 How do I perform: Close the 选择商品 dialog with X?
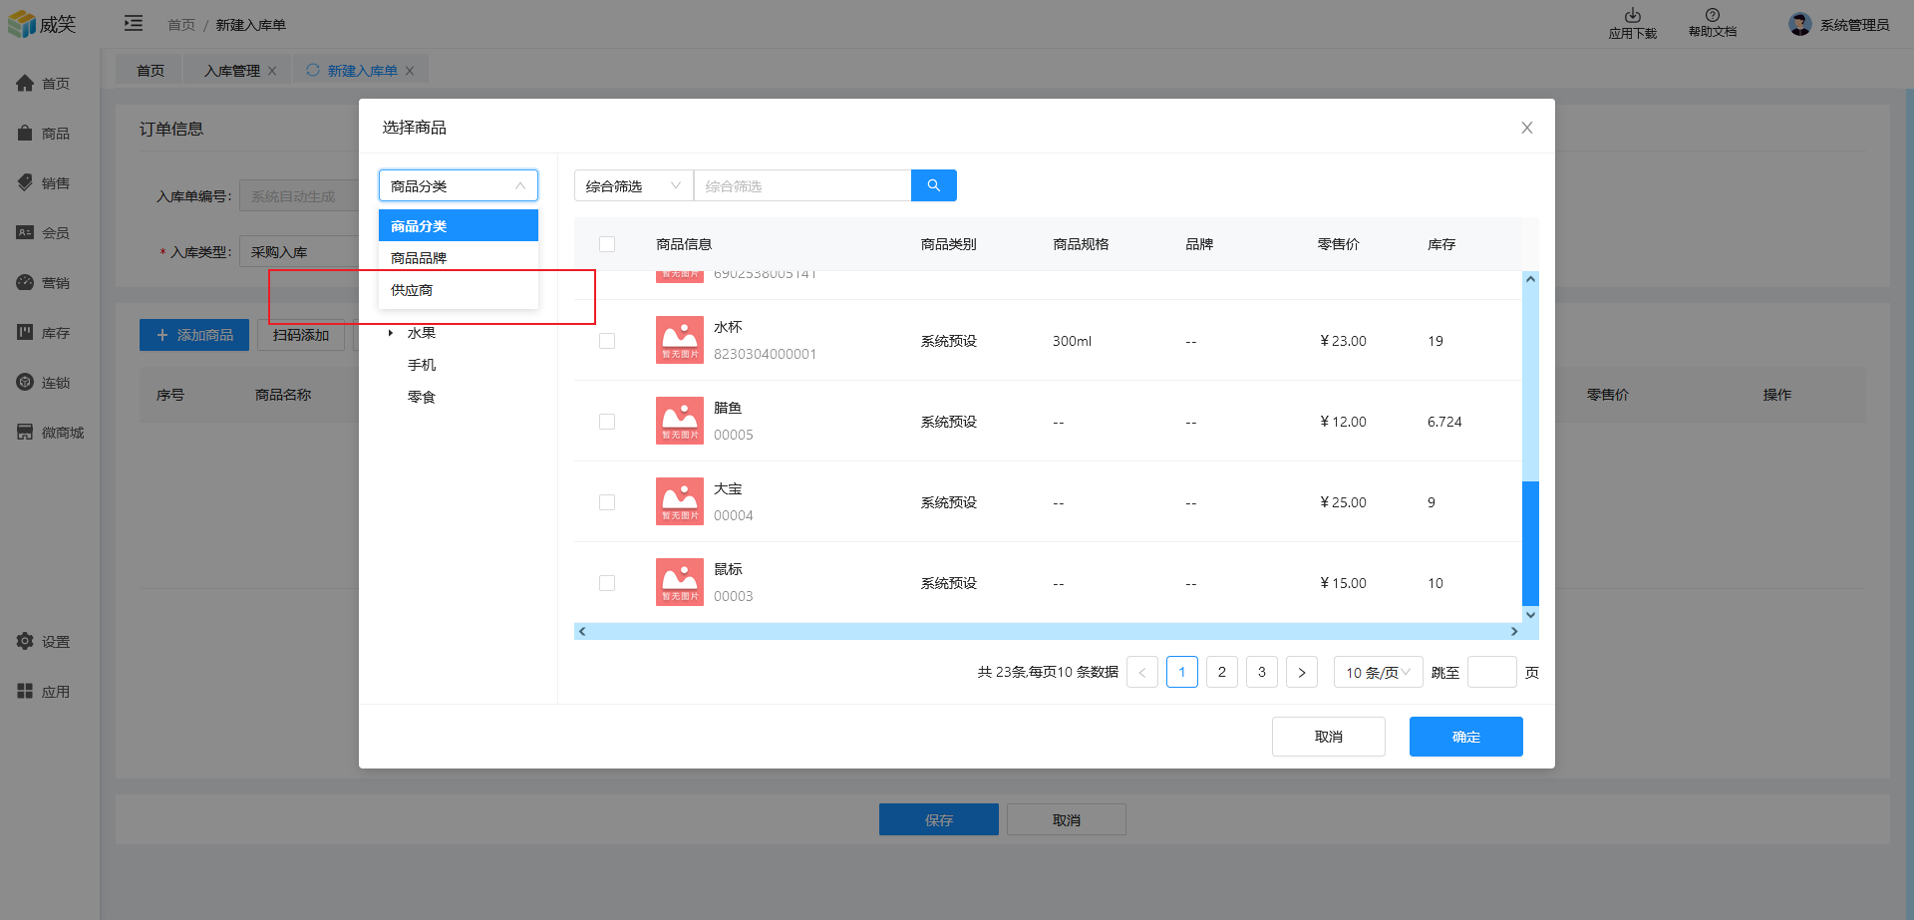click(x=1526, y=128)
